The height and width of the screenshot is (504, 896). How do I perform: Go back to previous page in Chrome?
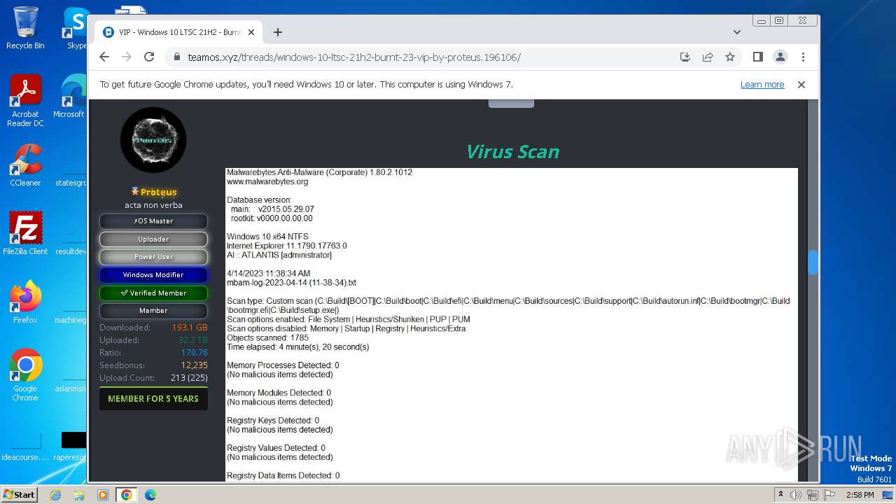click(x=104, y=57)
